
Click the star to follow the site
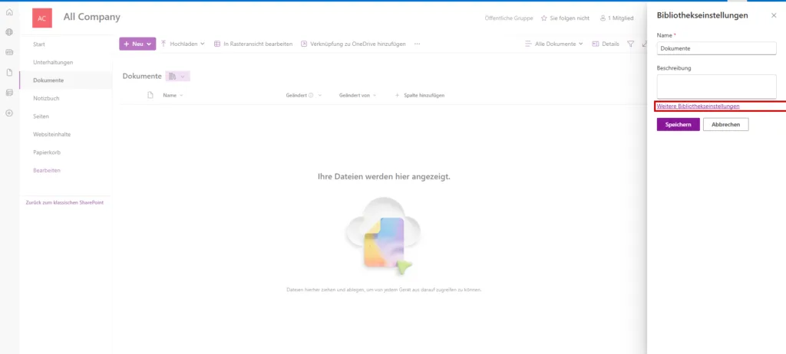coord(544,18)
